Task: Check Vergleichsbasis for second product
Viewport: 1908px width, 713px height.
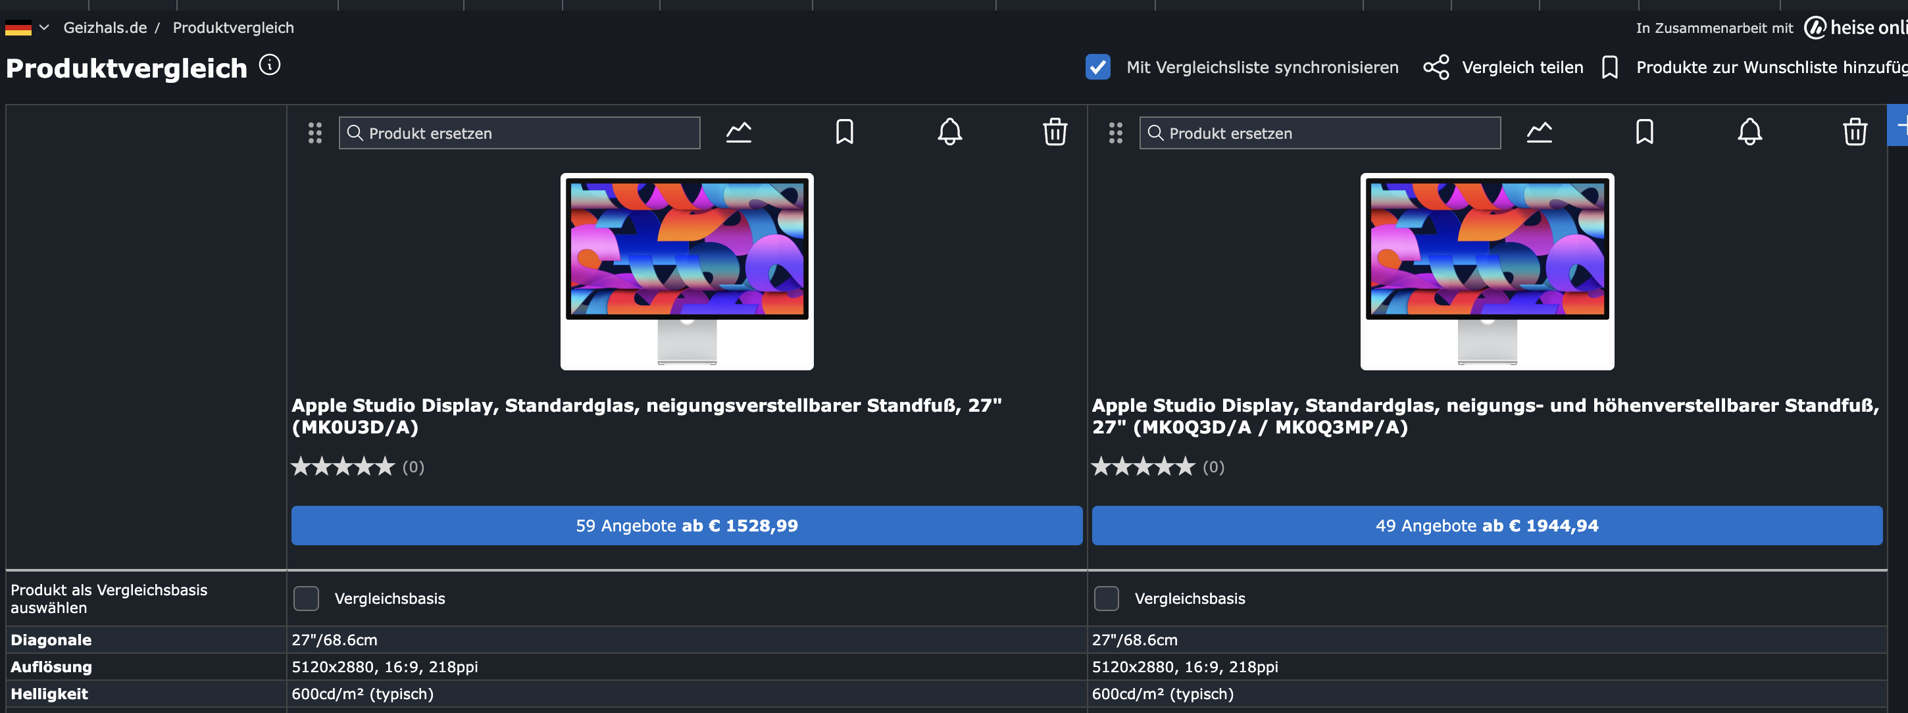Action: [1106, 599]
